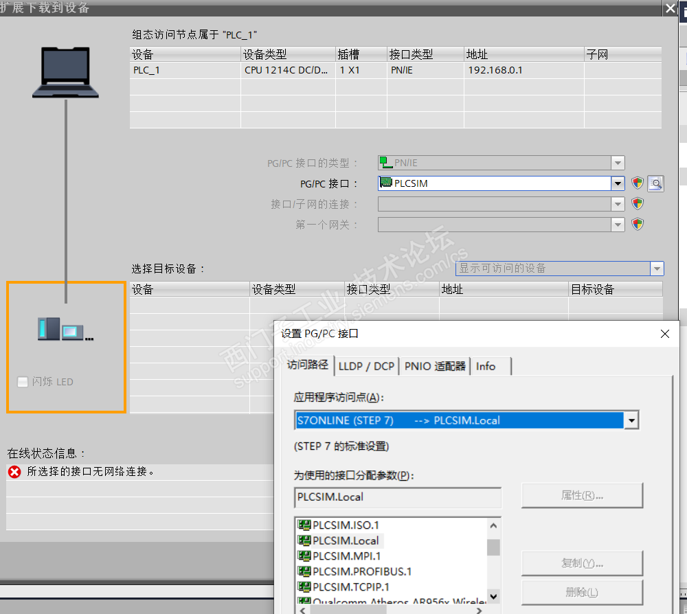The height and width of the screenshot is (614, 687).
Task: Click the magnifier search icon next to PLCSIM
Action: click(x=655, y=183)
